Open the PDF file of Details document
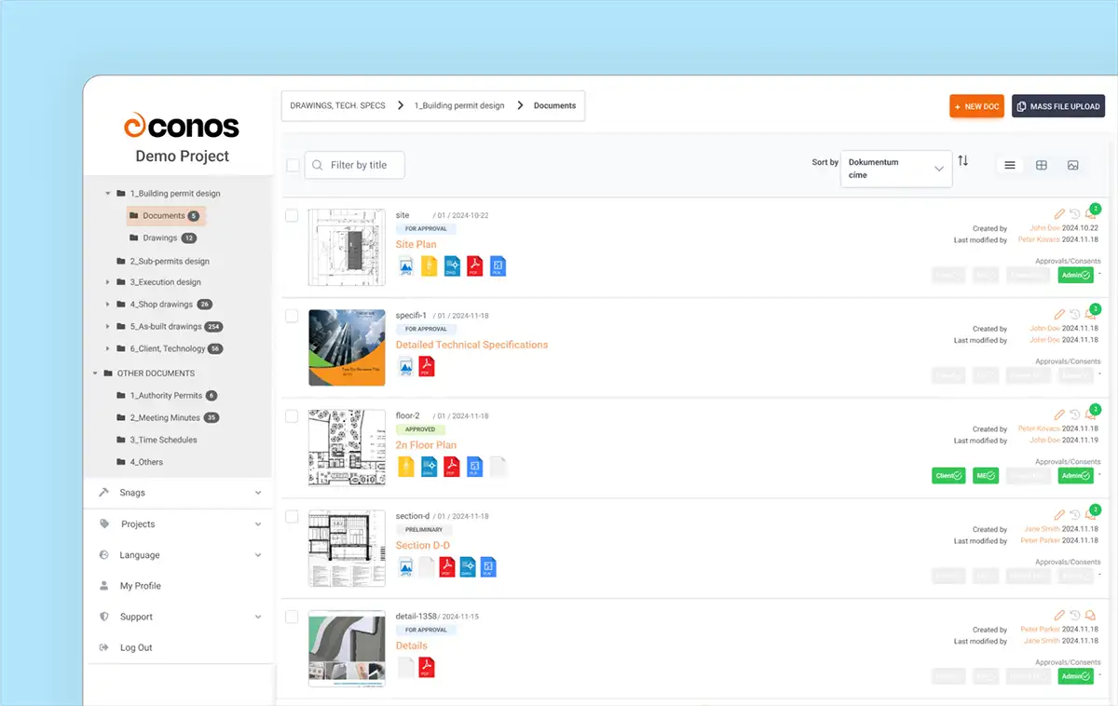The image size is (1118, 706). click(x=427, y=667)
